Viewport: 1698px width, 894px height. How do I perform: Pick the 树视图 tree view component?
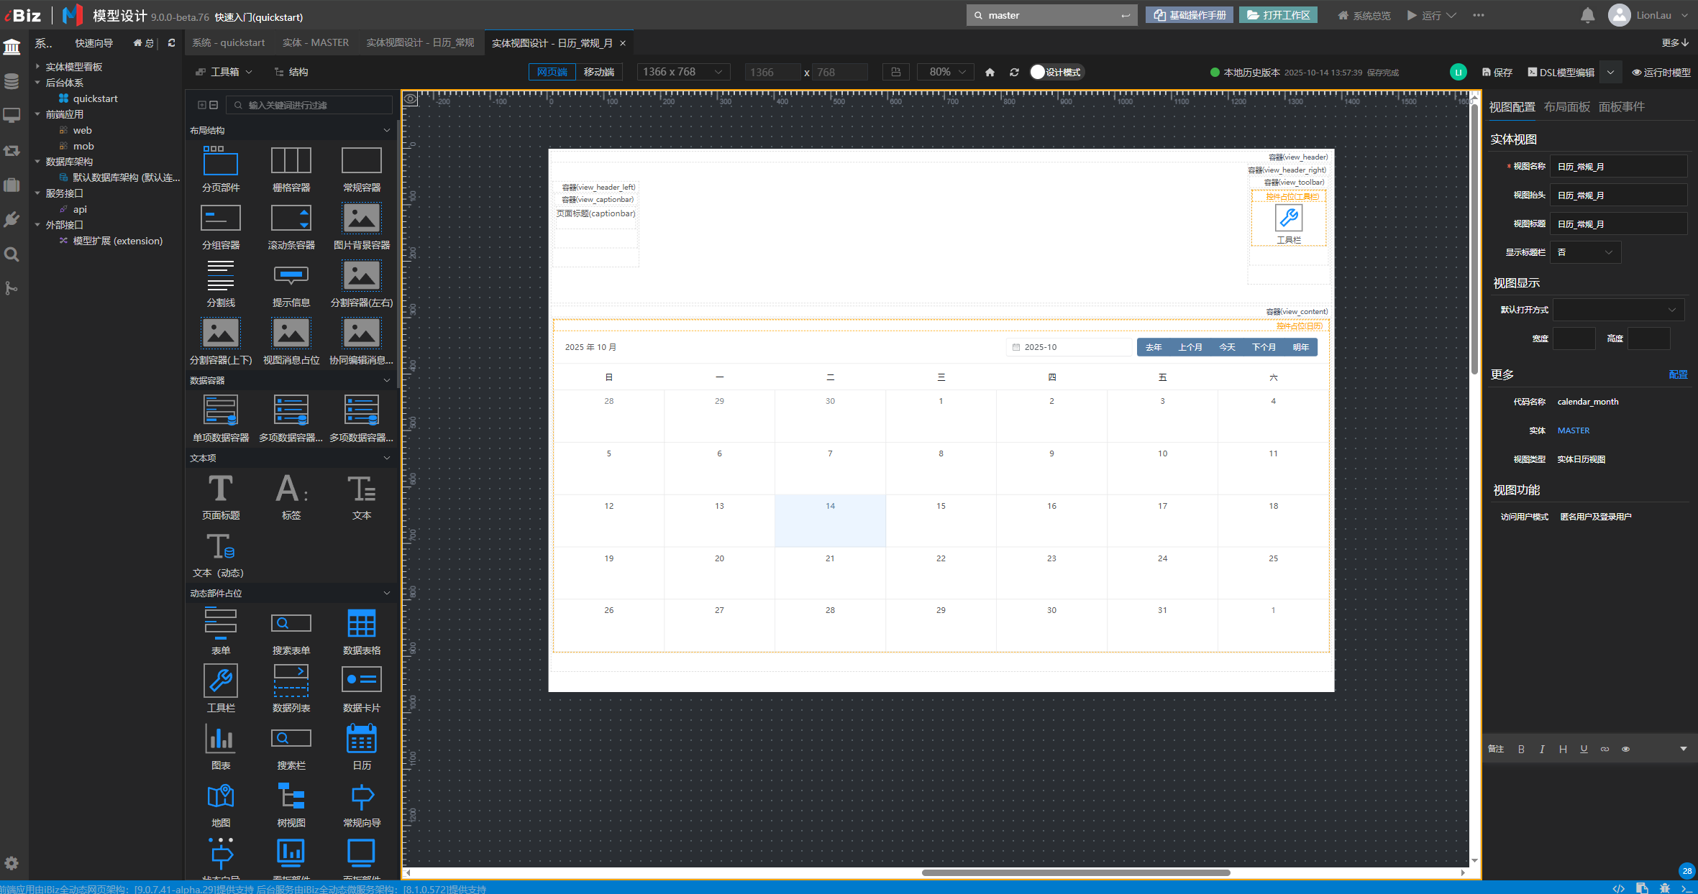pyautogui.click(x=291, y=797)
